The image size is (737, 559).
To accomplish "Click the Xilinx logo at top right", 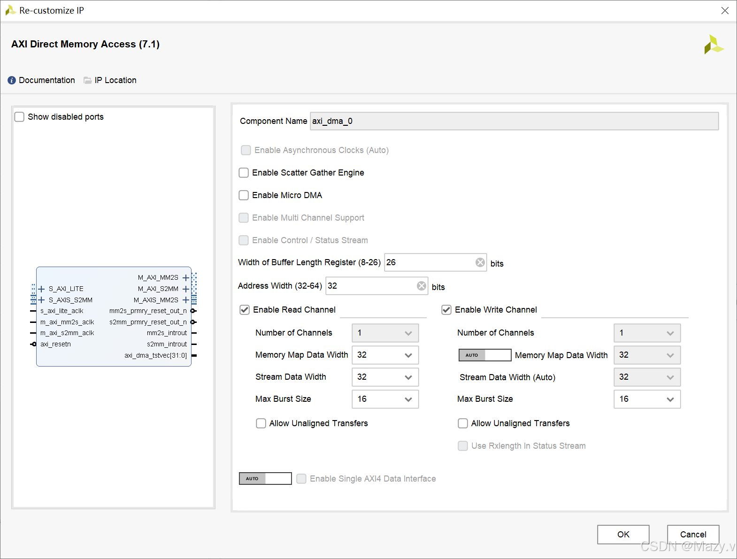I will [714, 45].
